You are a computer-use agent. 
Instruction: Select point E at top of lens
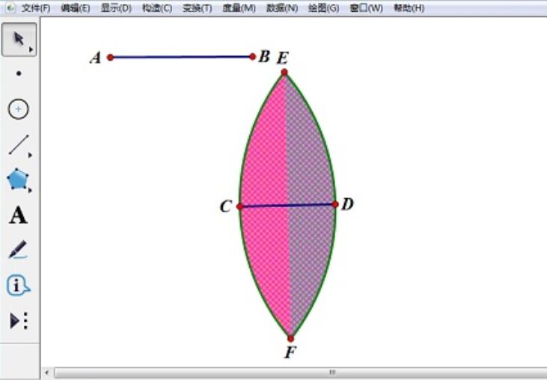(x=284, y=72)
